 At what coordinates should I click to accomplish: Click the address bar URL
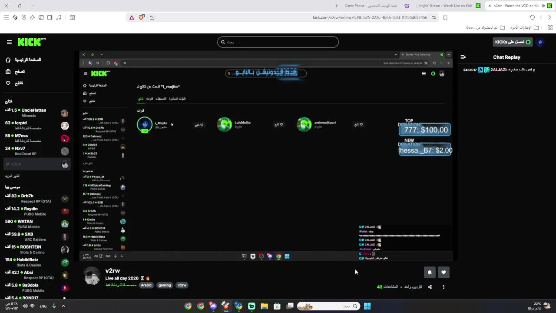[x=370, y=17]
